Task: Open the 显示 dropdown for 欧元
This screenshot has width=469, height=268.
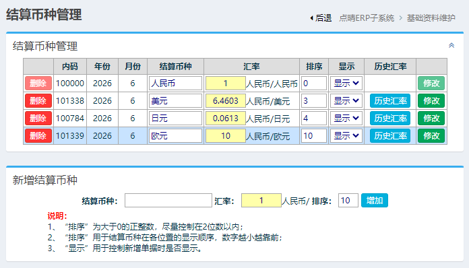Action: [346, 135]
